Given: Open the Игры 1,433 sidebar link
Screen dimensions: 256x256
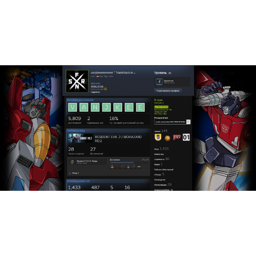Looking at the screenshot, I should [161, 149].
